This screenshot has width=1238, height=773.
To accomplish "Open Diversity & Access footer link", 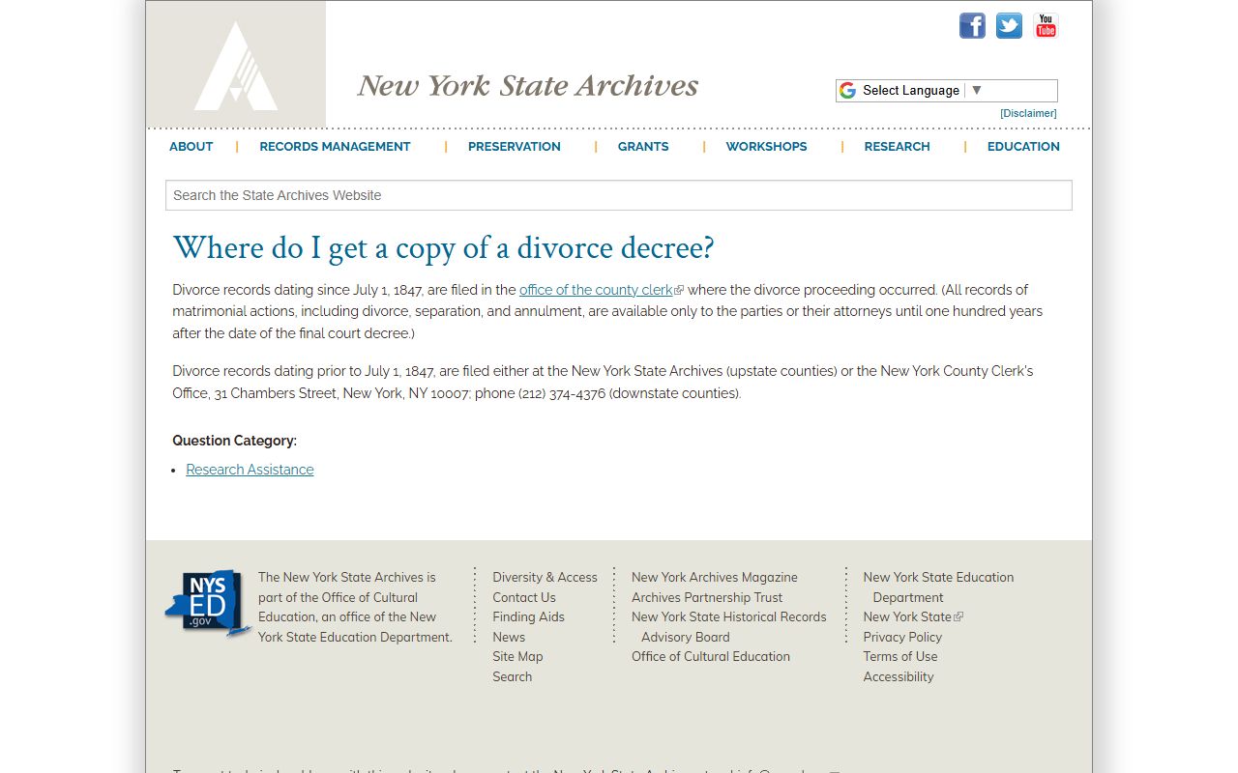I will (x=545, y=578).
